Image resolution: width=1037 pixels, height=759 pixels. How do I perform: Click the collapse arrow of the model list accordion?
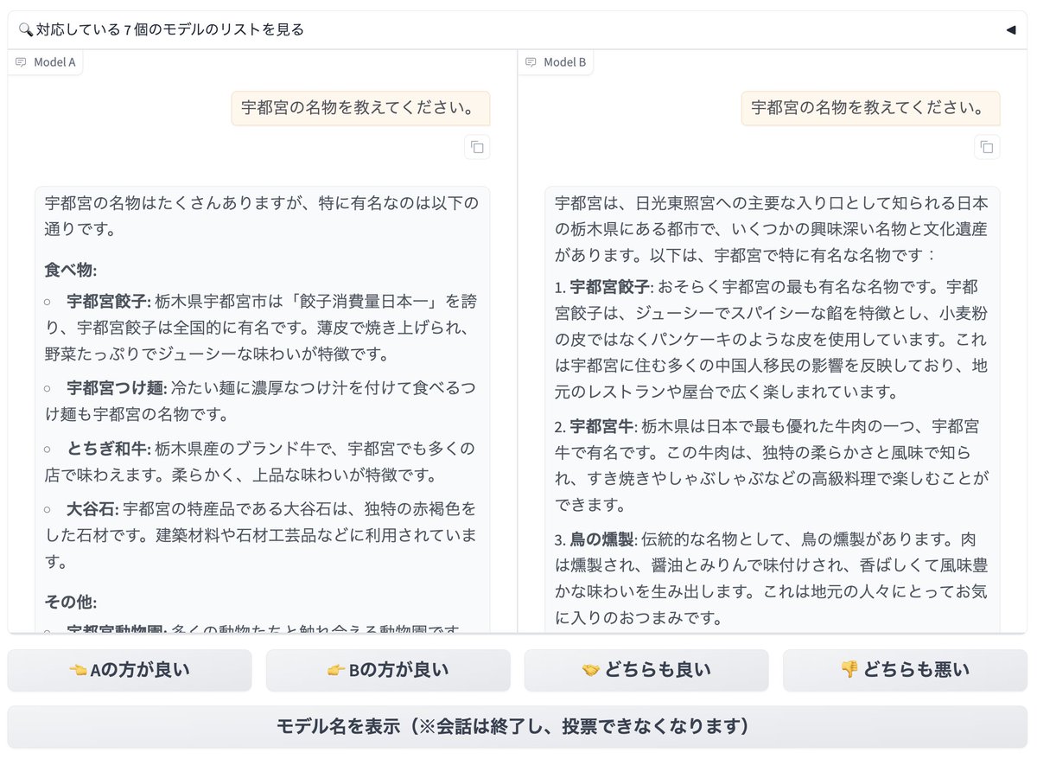pos(1010,29)
